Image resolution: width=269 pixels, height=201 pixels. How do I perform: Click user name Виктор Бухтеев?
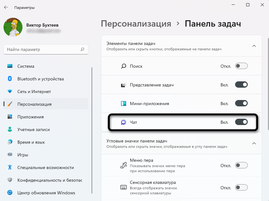pyautogui.click(x=42, y=25)
